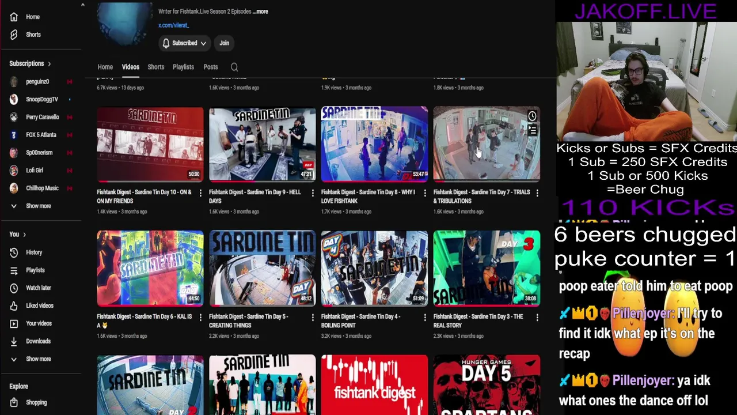Open the Downloads arrow icon
737x415 pixels.
point(14,341)
